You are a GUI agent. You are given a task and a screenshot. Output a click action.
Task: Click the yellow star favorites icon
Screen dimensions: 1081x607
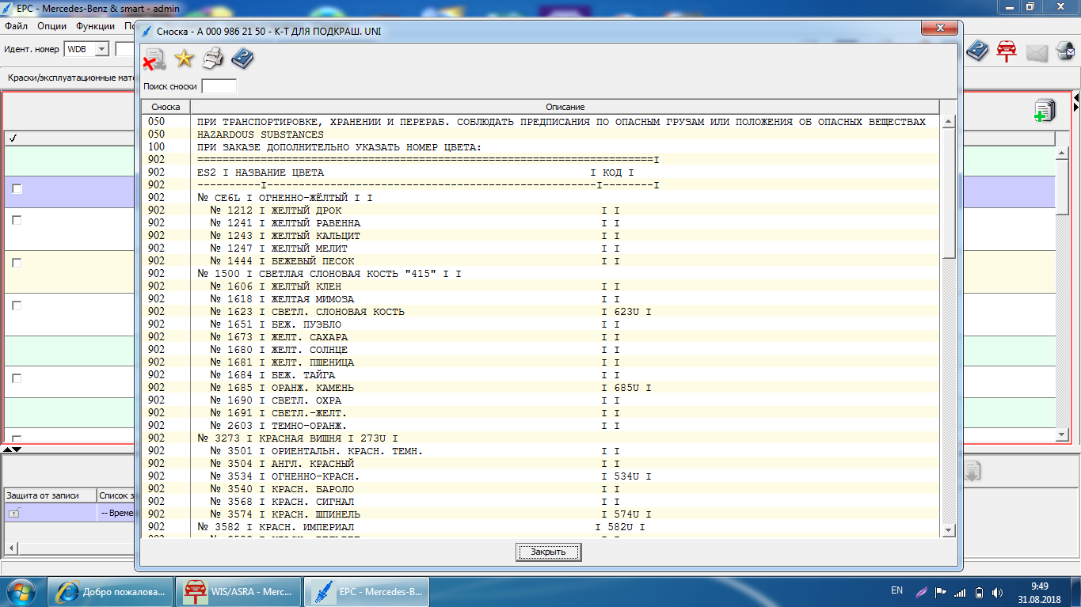pos(184,59)
